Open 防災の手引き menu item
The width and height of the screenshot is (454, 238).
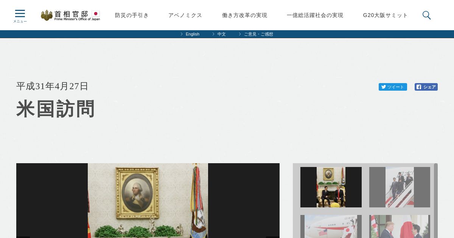(132, 15)
